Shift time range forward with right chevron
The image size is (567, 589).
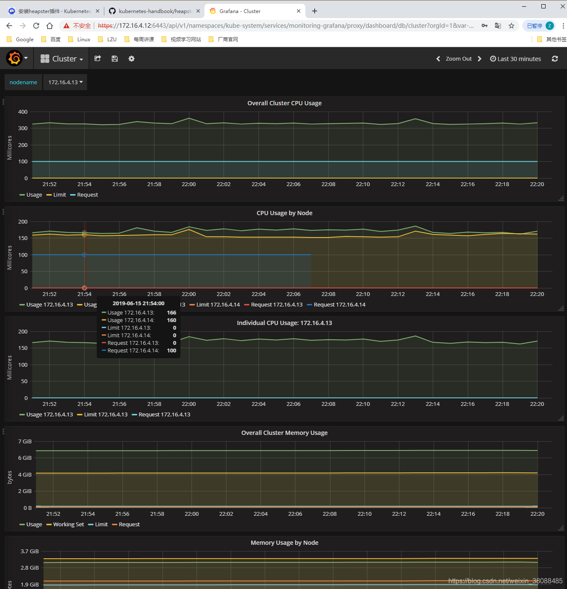click(x=480, y=59)
